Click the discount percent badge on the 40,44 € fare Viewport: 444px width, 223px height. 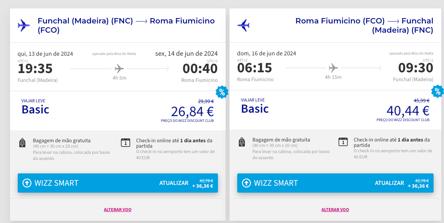coord(438,91)
